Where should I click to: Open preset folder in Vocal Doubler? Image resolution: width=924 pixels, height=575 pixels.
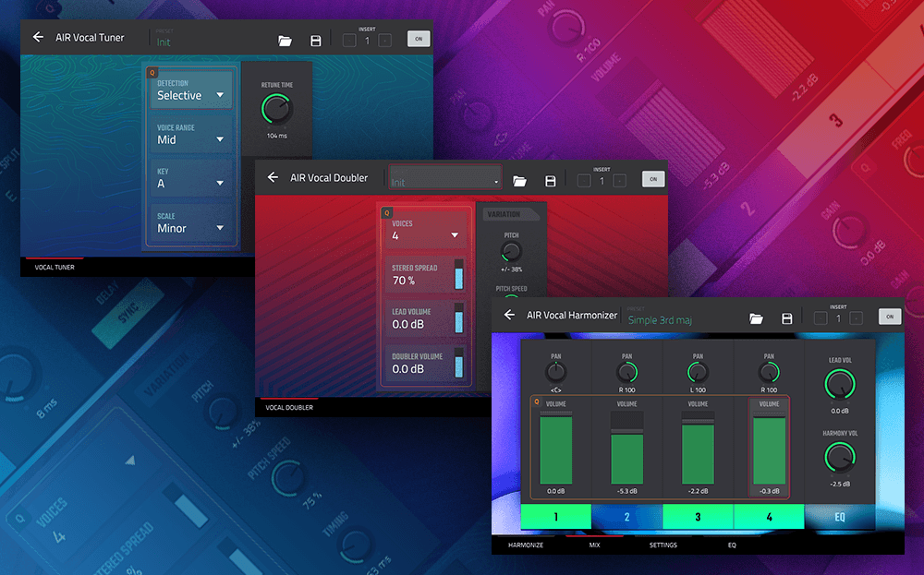coord(519,181)
